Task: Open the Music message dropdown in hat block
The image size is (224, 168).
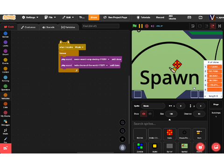Action: [79, 47]
